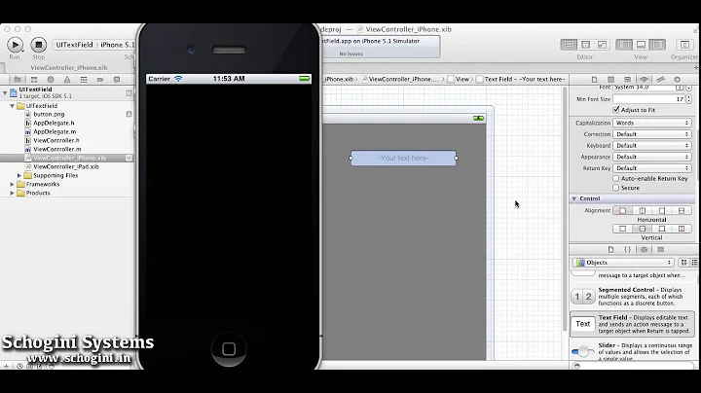This screenshot has width=701, height=393.
Task: Open the Code Snippet library braces icon
Action: pos(627,250)
